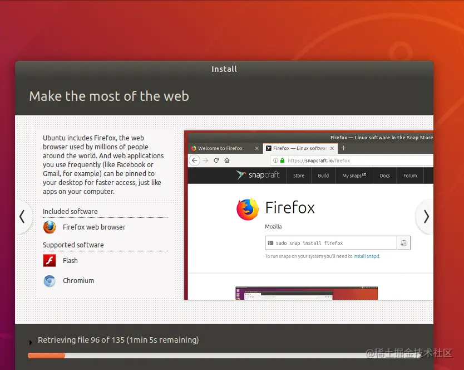Follow the 'install snapd' link
This screenshot has height=370, width=464.
coord(366,256)
